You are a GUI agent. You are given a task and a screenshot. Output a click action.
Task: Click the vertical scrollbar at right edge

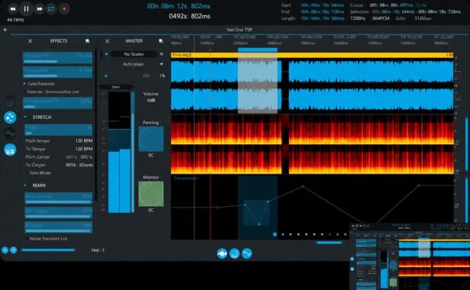[x=467, y=144]
